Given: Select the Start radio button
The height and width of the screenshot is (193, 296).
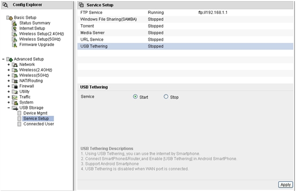Looking at the screenshot, I should pos(135,96).
